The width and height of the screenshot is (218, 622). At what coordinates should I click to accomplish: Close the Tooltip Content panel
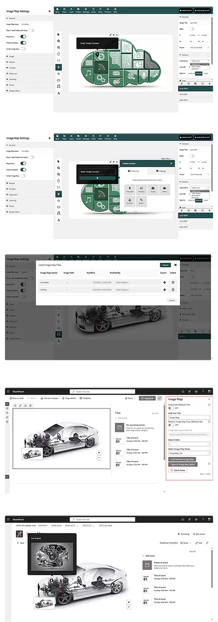[x=172, y=162]
